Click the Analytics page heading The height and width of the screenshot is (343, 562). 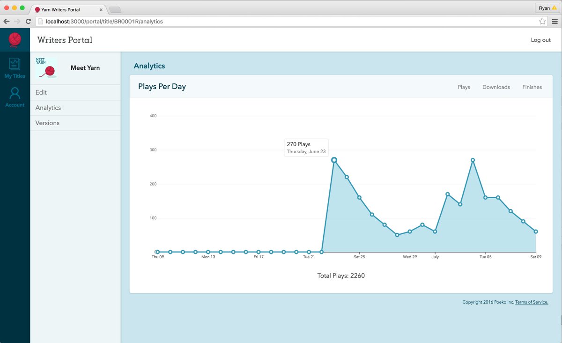[149, 66]
